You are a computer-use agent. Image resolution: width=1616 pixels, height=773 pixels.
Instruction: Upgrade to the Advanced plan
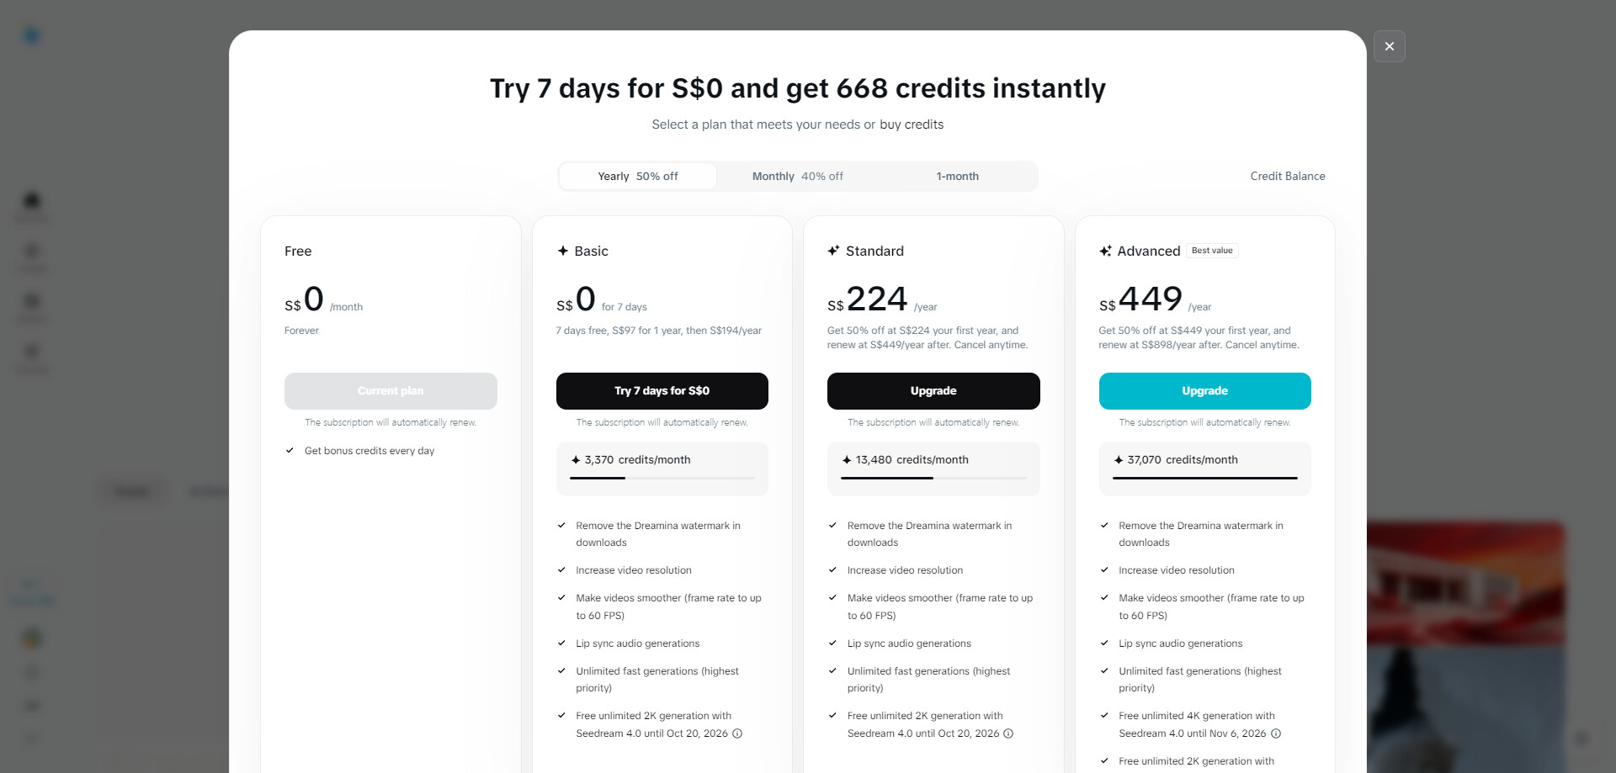click(1204, 391)
